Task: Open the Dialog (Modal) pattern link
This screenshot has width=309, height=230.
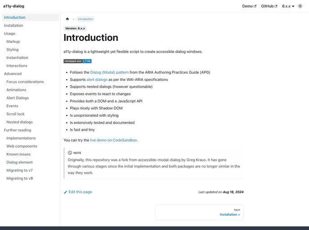Action: tap(109, 72)
